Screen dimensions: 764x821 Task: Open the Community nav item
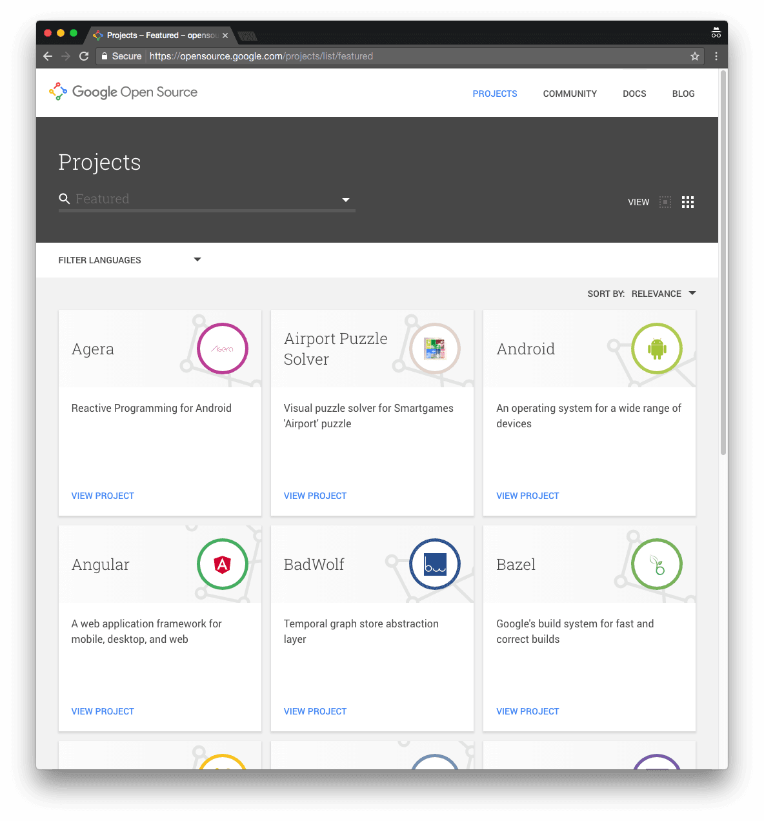(570, 94)
